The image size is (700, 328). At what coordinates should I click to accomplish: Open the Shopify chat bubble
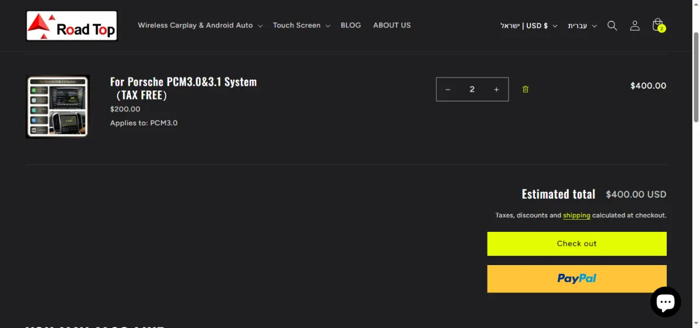tap(666, 302)
